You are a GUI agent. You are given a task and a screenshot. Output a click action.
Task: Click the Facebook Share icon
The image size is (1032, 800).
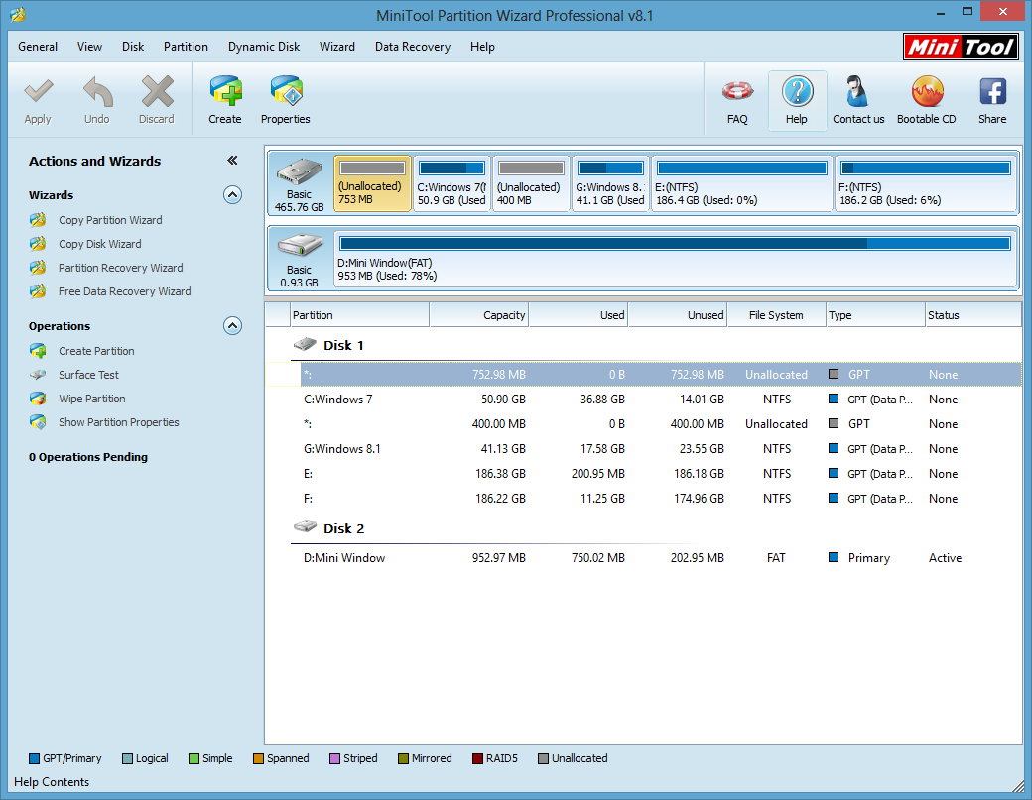(x=992, y=91)
